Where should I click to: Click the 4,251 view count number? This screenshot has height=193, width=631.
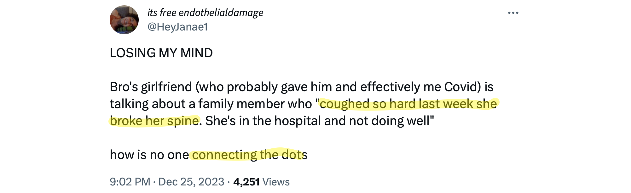tap(246, 182)
